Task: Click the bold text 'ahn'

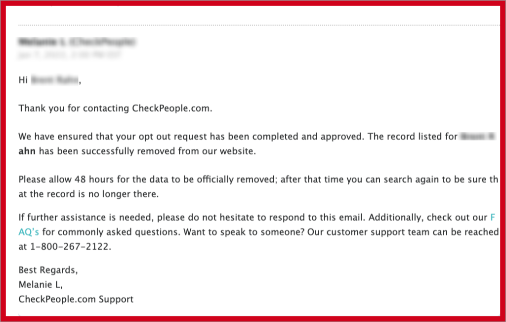Action: point(27,151)
